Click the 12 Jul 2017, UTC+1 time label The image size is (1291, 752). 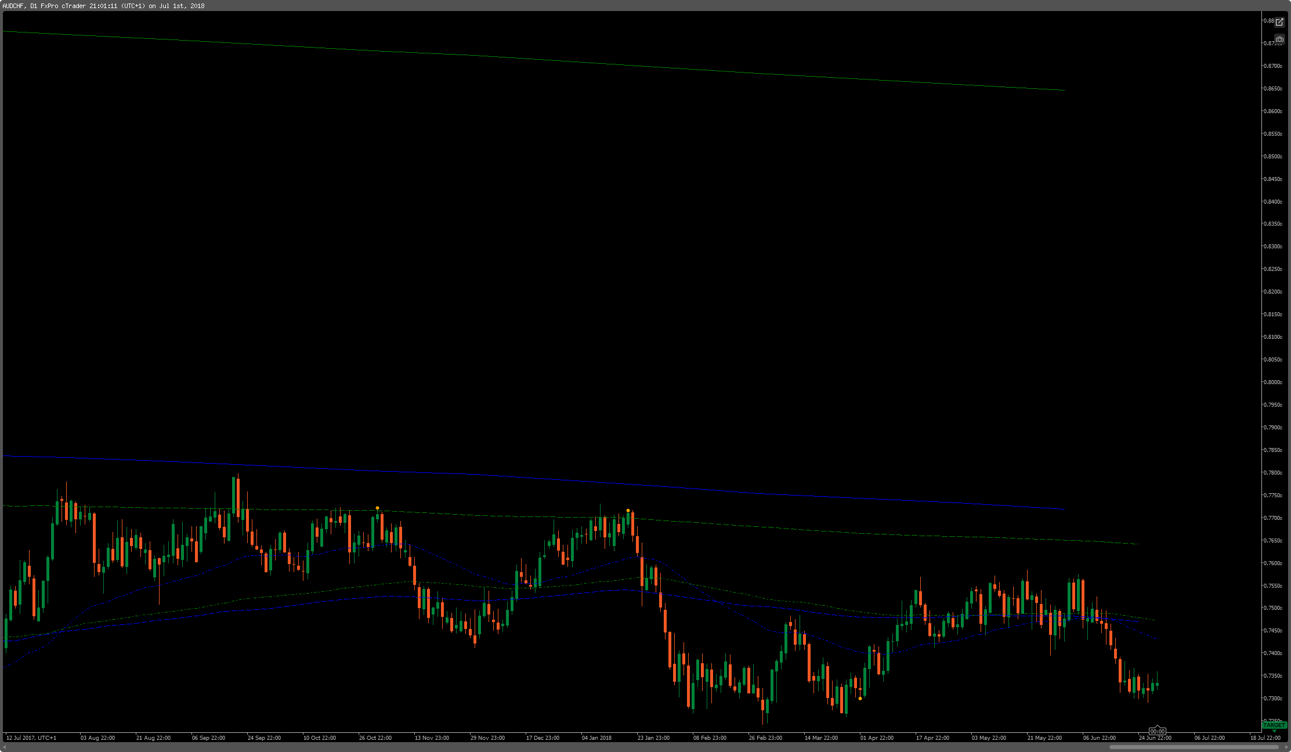point(31,738)
